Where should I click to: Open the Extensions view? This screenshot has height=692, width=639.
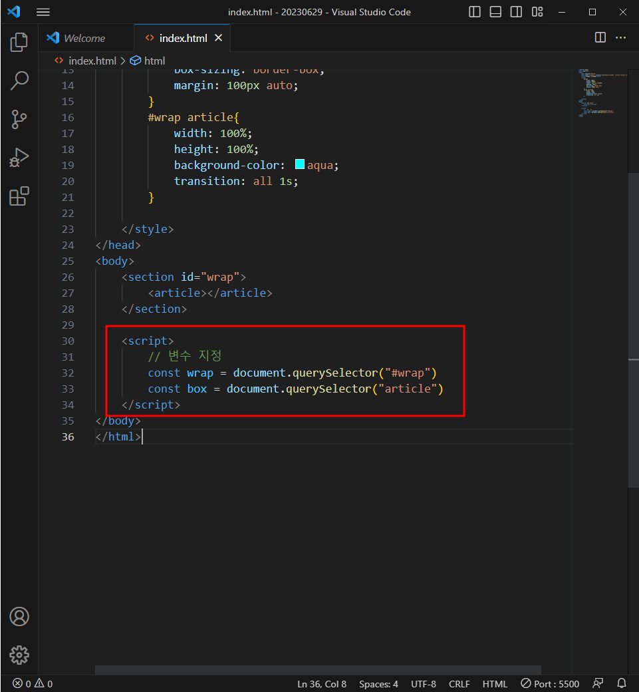coord(19,196)
